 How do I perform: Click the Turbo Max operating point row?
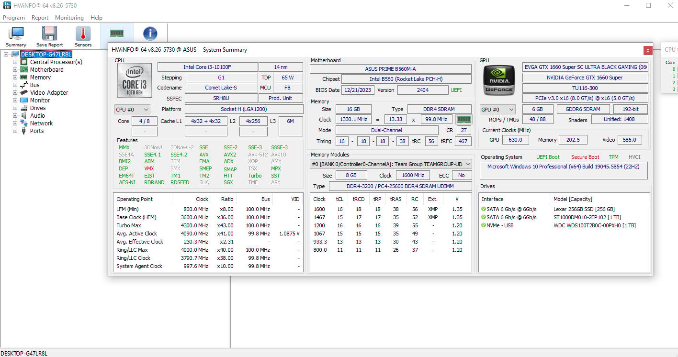(208, 225)
